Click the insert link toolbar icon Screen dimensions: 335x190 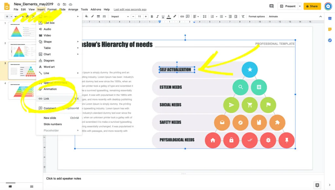point(182,16)
